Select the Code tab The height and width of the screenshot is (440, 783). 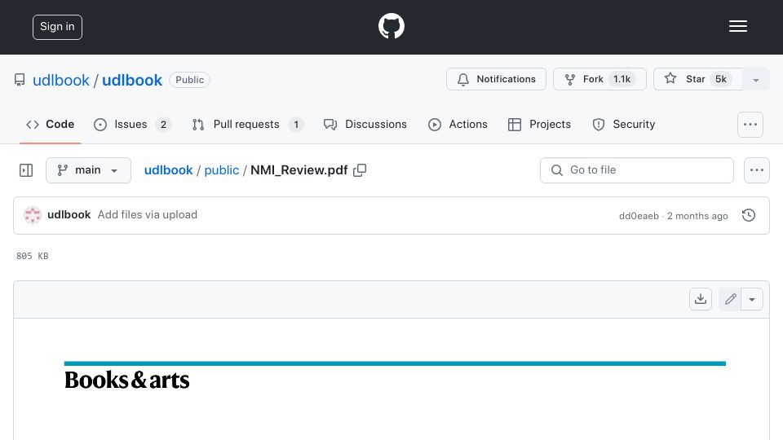pyautogui.click(x=50, y=124)
